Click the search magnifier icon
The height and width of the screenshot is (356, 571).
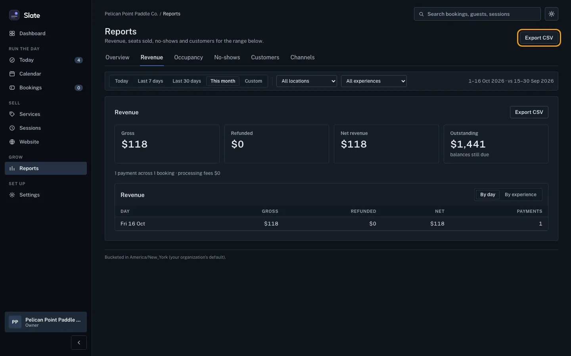pyautogui.click(x=422, y=14)
